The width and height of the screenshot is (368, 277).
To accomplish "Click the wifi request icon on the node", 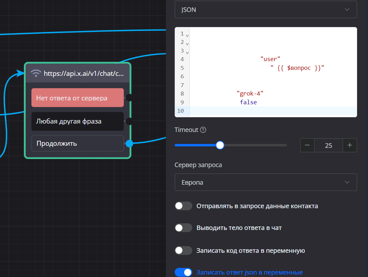I will click(35, 73).
